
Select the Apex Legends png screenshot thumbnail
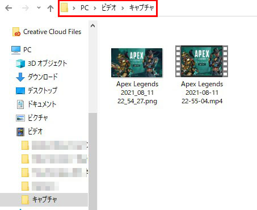[137, 62]
